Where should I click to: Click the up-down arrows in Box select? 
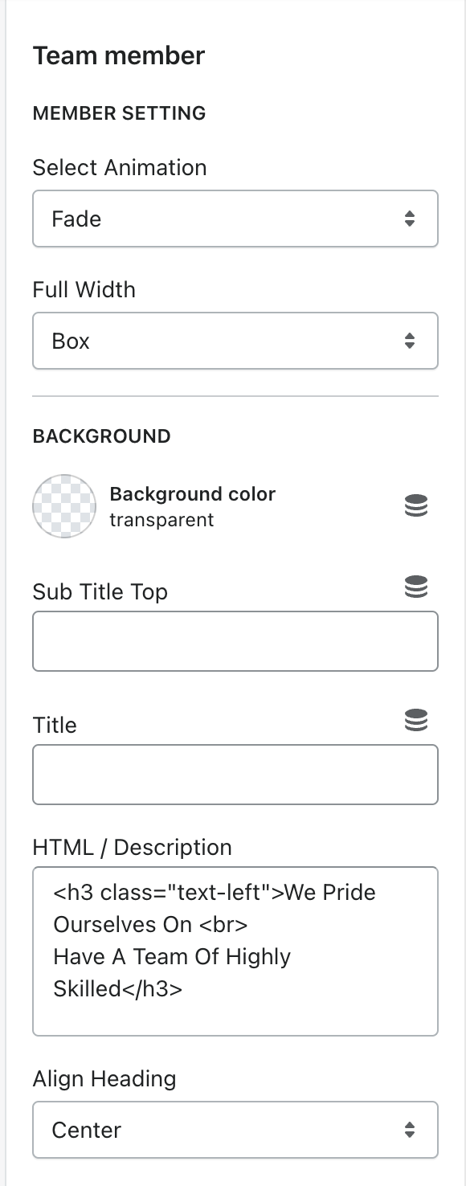pyautogui.click(x=410, y=341)
